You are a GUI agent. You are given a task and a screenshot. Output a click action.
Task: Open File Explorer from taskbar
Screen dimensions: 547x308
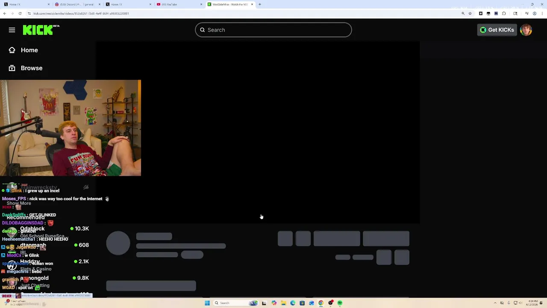tap(283, 303)
